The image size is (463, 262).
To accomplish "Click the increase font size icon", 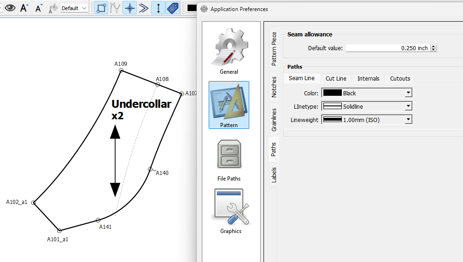I will tap(24, 8).
